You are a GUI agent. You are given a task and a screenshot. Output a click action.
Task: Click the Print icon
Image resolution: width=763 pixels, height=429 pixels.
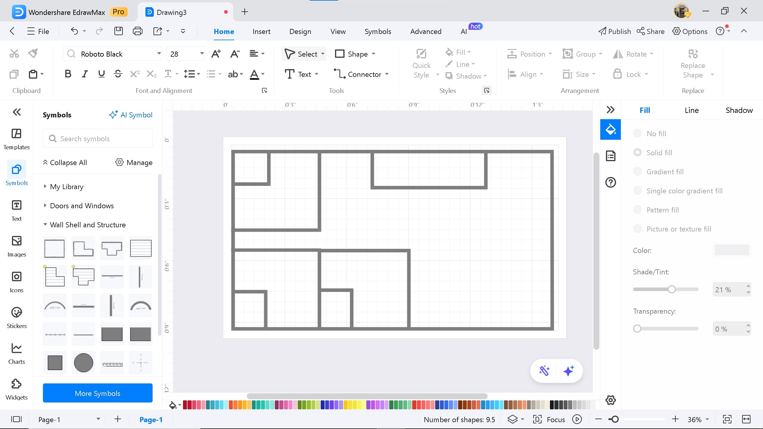click(137, 31)
